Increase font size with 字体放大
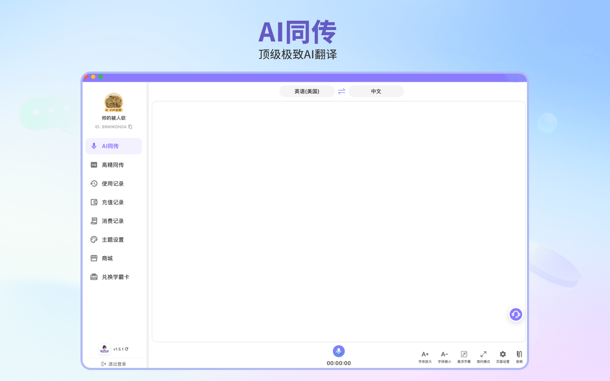Viewport: 610px width, 381px height. pos(425,357)
